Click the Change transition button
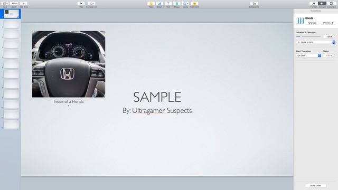338x190 pixels. tap(312, 23)
